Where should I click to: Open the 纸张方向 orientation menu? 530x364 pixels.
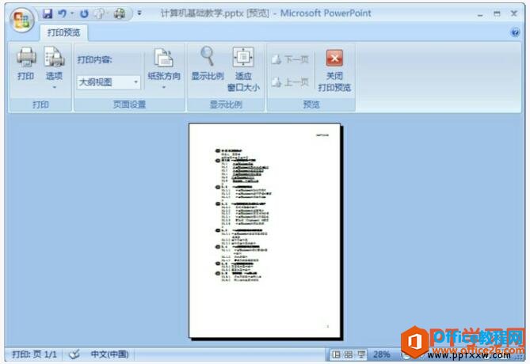pyautogui.click(x=164, y=69)
